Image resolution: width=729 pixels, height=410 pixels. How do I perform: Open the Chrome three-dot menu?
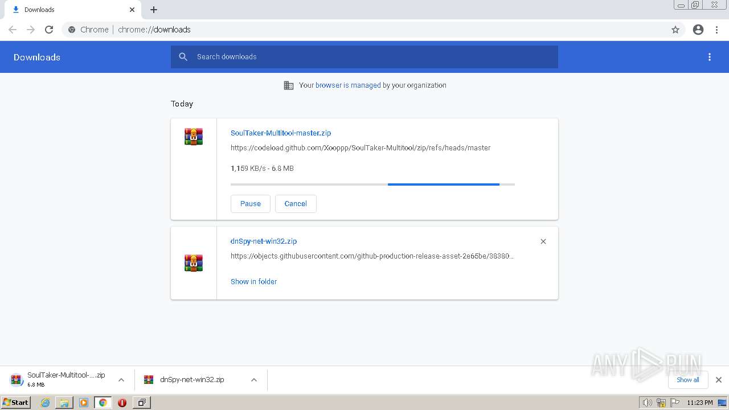click(x=717, y=30)
